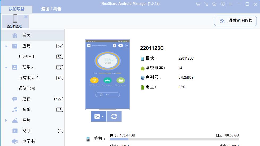Click the 系统版本 value 14

point(180,68)
